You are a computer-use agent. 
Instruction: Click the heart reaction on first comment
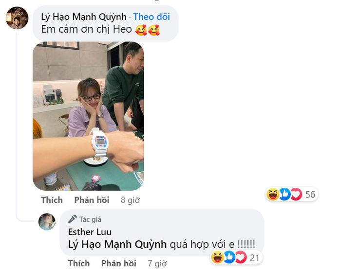click(296, 194)
